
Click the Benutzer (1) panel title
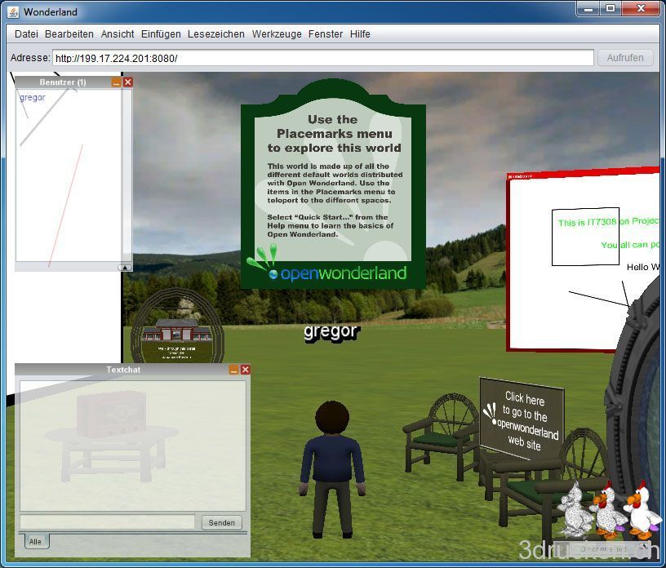coord(63,82)
